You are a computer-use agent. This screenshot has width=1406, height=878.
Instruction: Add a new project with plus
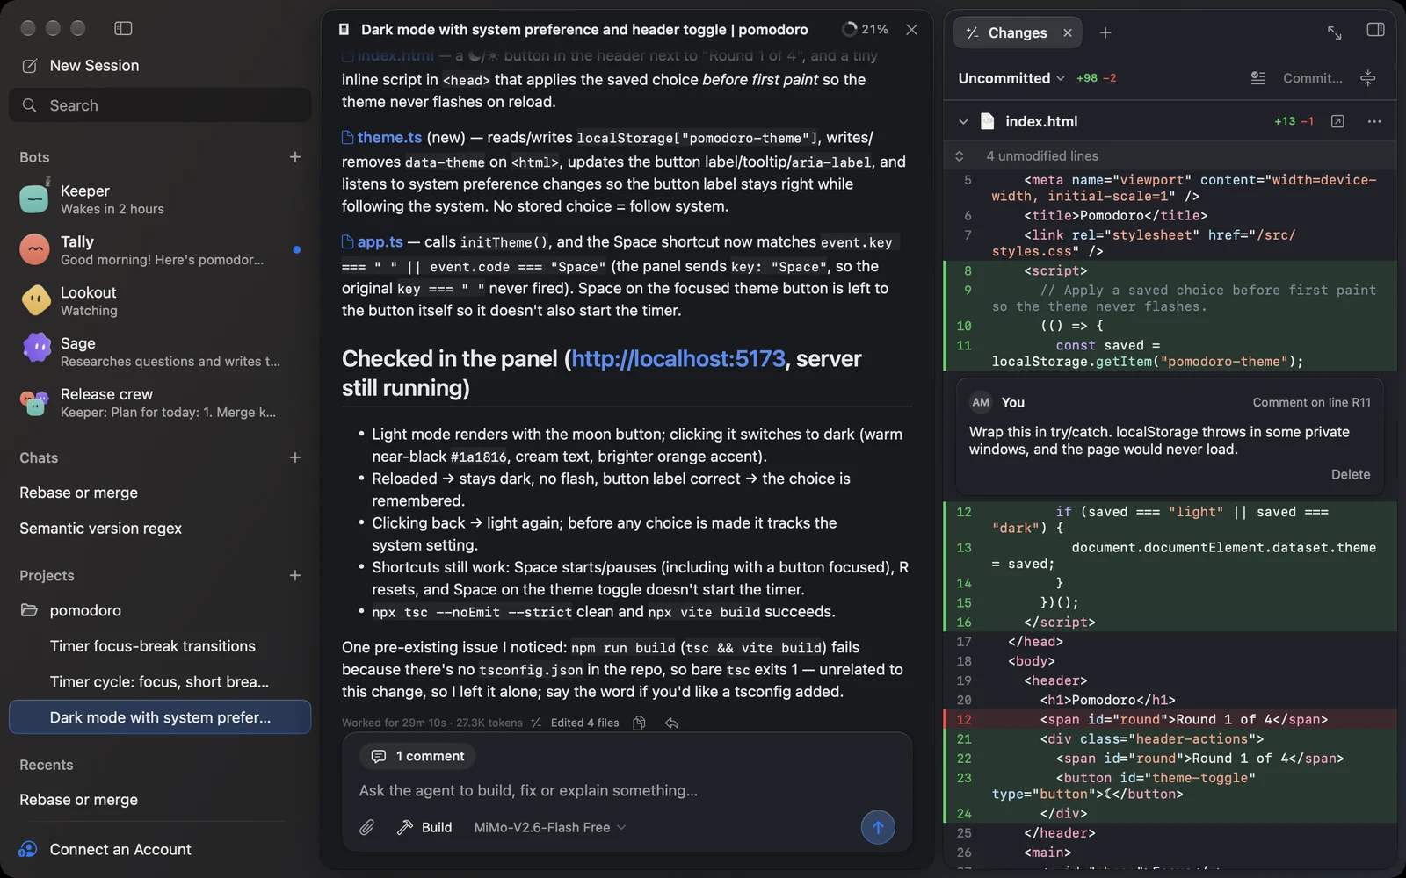click(x=295, y=576)
